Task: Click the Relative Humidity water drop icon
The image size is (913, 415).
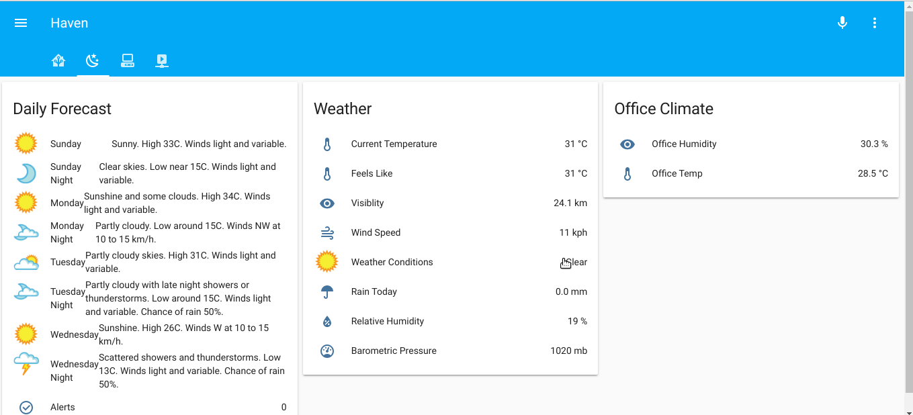Action: pos(327,321)
